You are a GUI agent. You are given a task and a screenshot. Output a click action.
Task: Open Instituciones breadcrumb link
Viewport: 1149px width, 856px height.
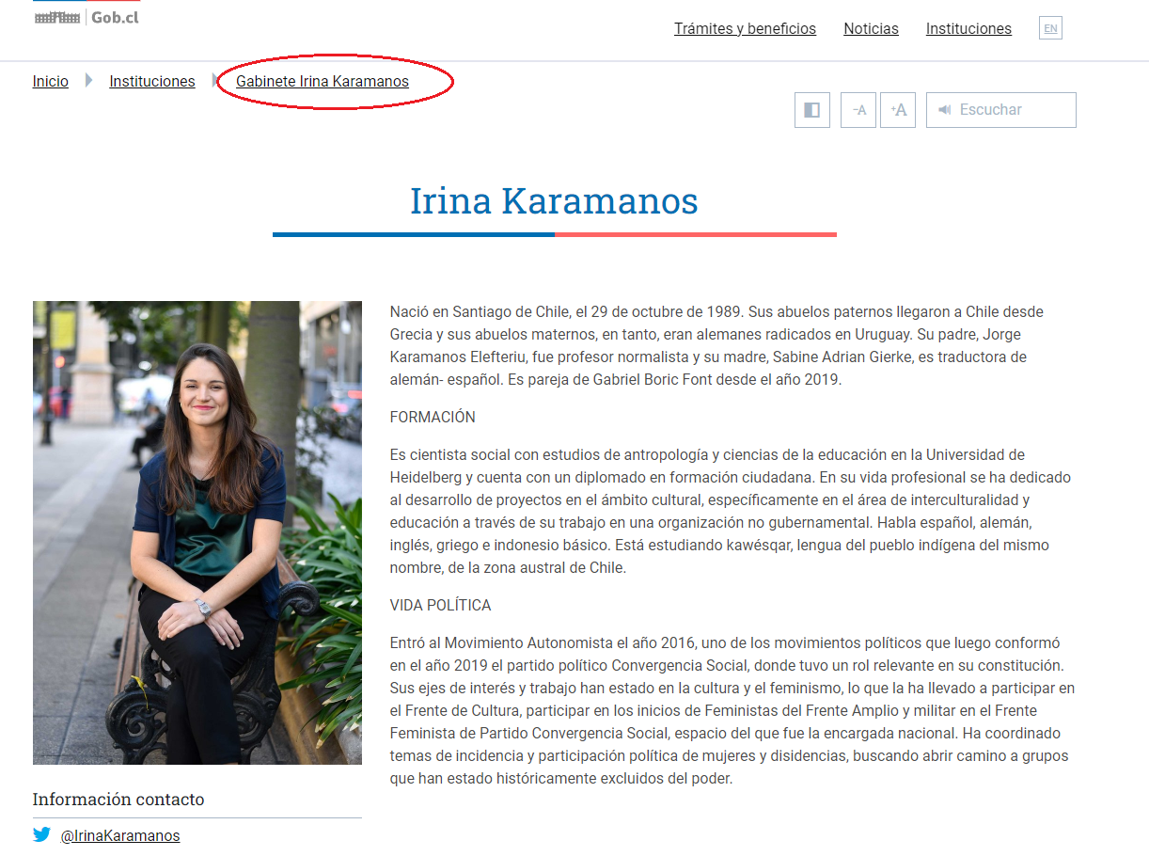tap(152, 82)
